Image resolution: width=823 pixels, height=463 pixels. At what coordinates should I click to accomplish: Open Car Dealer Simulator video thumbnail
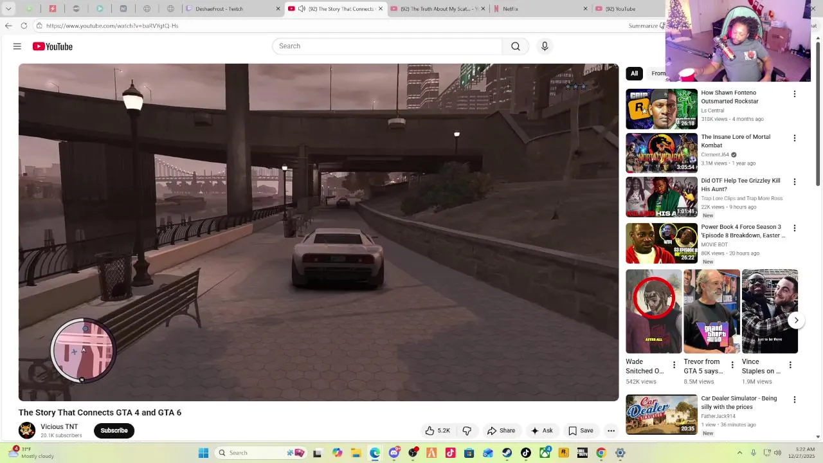[662, 415]
